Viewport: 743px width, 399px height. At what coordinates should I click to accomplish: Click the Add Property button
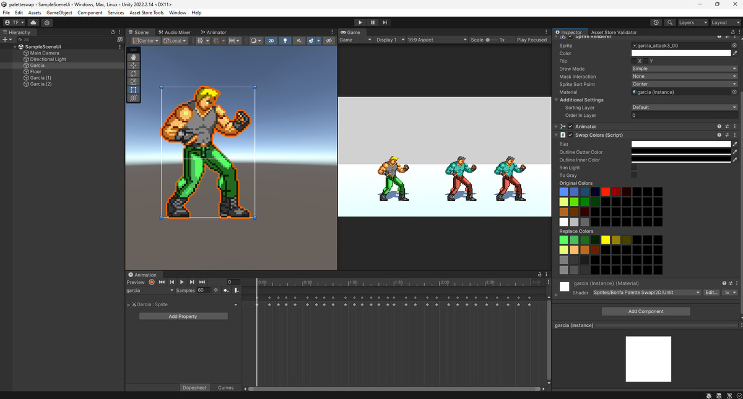click(x=183, y=316)
